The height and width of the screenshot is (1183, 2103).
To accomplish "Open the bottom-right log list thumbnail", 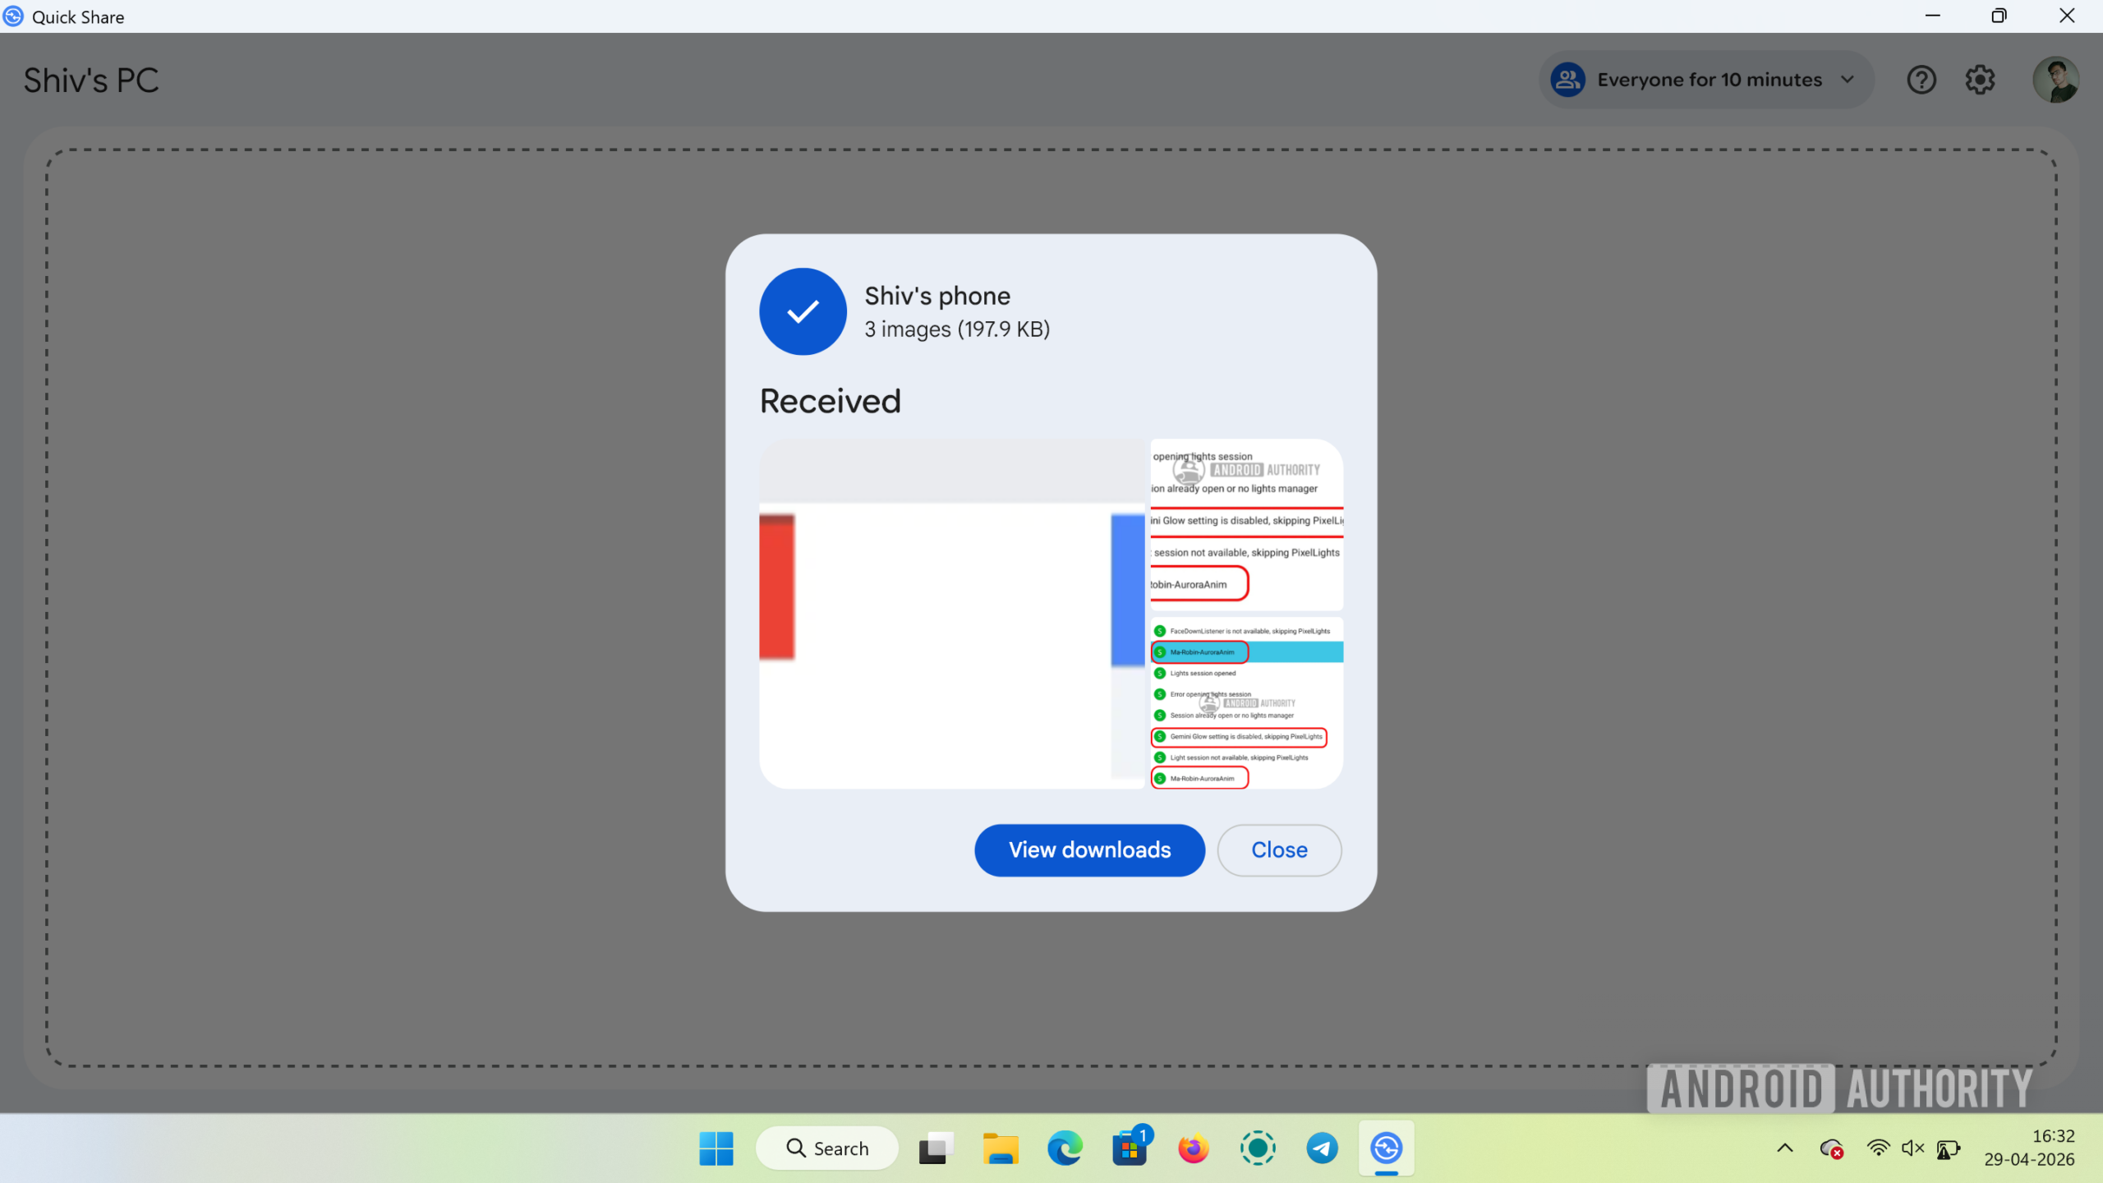I will click(x=1246, y=703).
